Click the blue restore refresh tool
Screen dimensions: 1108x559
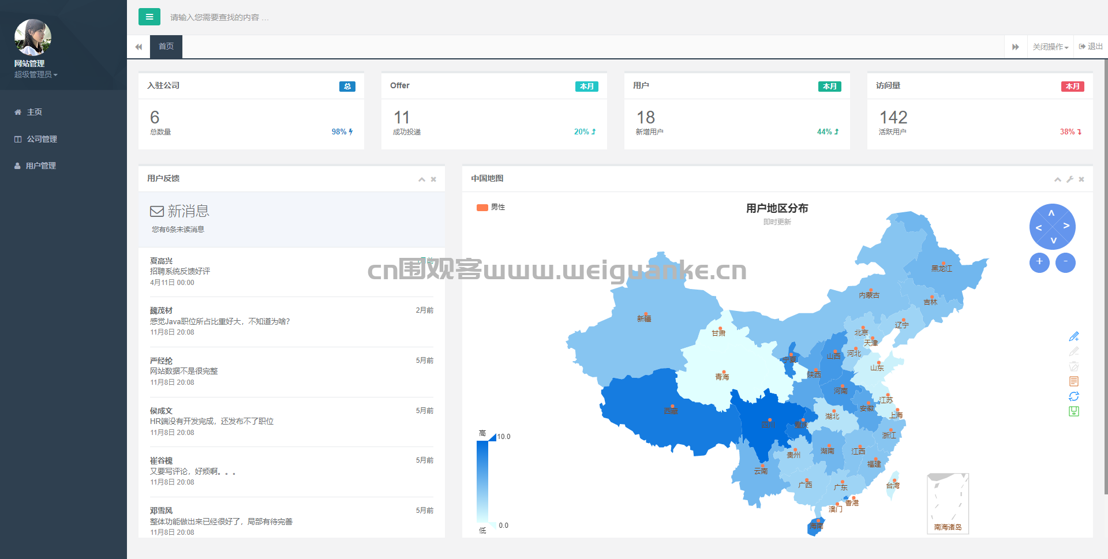(1074, 396)
